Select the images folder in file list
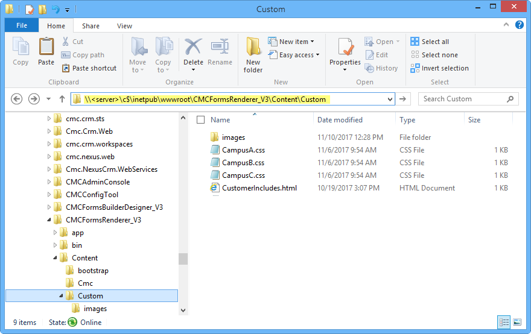This screenshot has width=531, height=334. tap(234, 137)
